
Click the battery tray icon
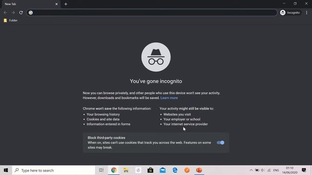tap(257, 170)
